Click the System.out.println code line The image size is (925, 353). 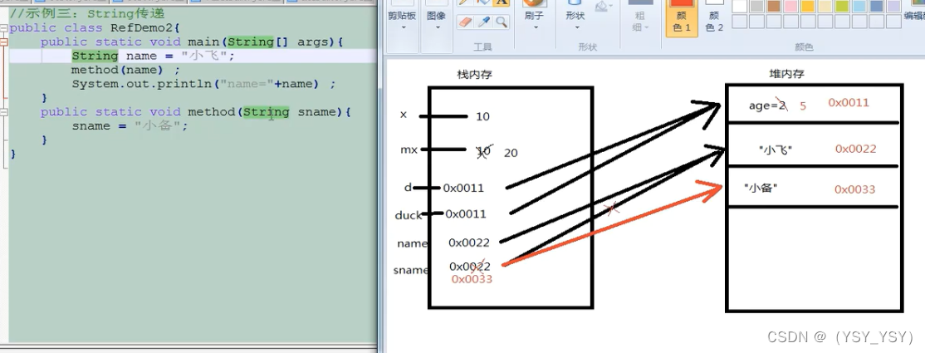[x=203, y=84]
